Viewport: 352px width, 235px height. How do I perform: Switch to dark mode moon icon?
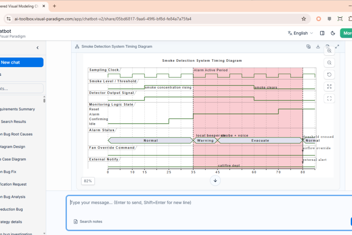coord(333,33)
